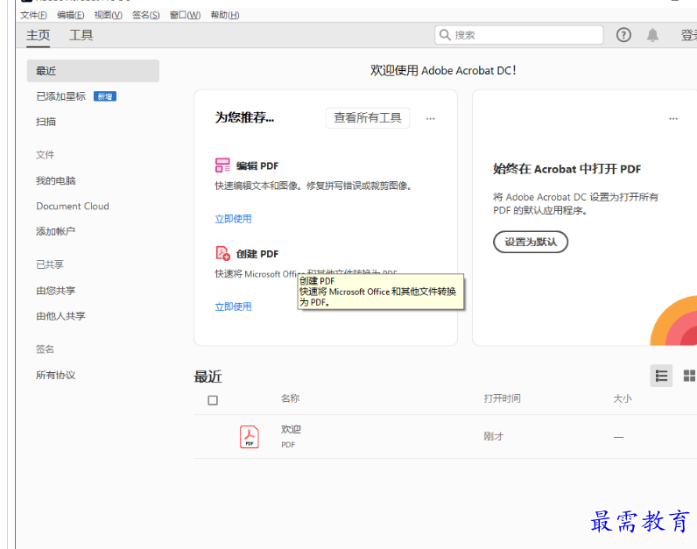This screenshot has width=697, height=549.
Task: Click the 登录 sign-in button
Action: coord(688,35)
